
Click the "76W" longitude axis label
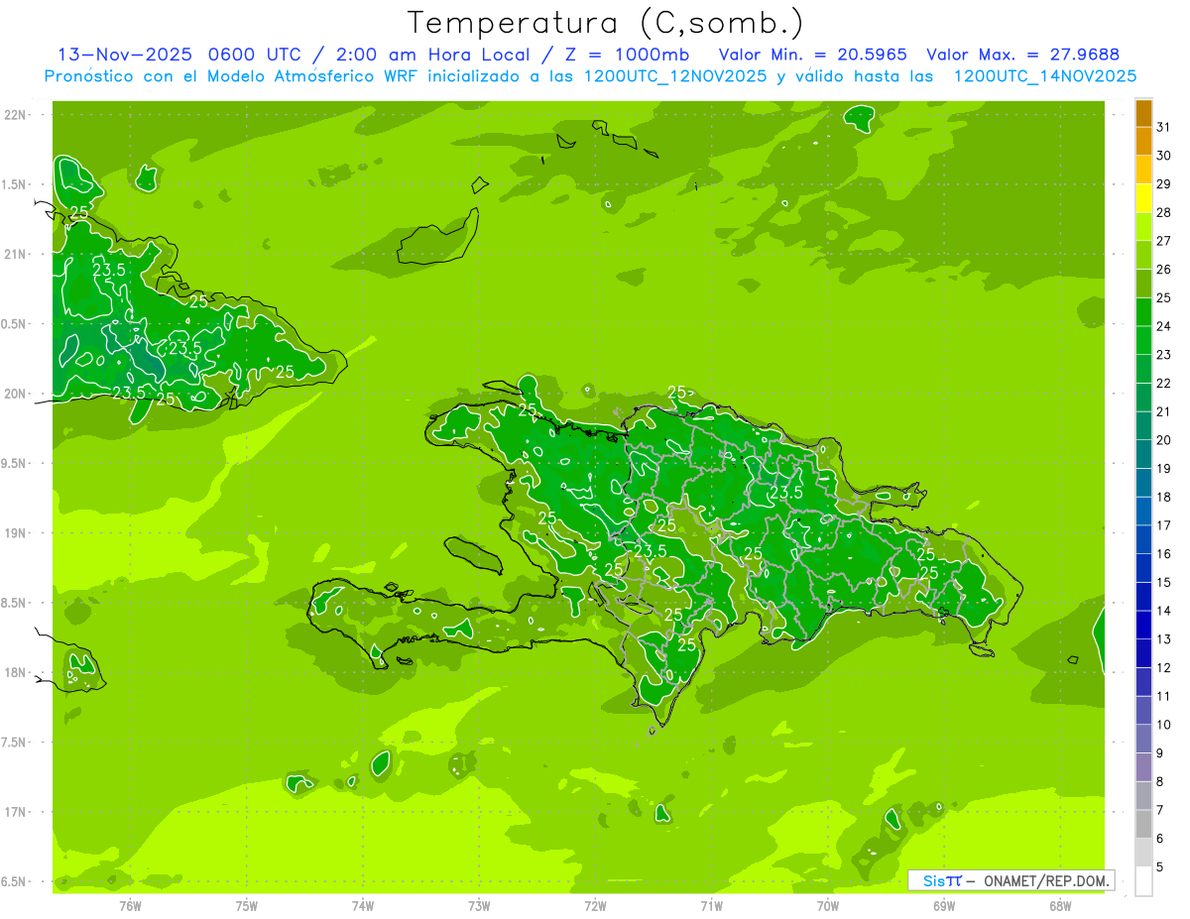pyautogui.click(x=130, y=905)
